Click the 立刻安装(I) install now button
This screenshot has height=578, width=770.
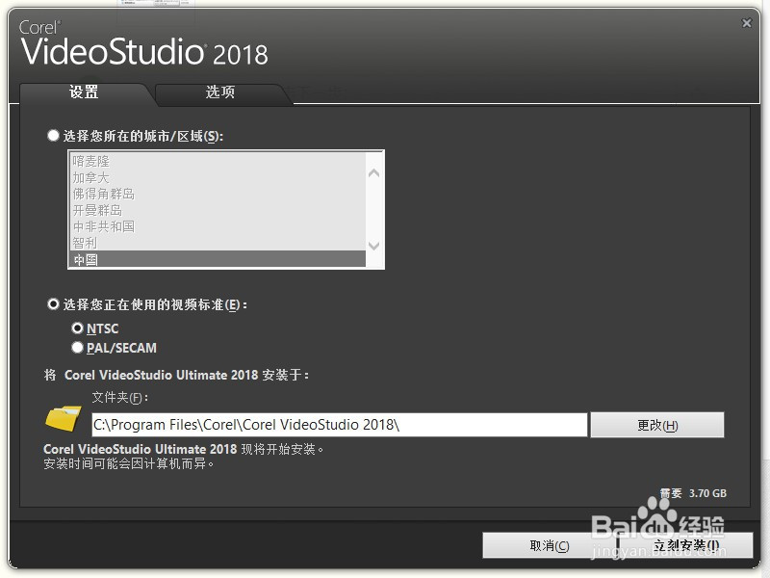point(686,545)
